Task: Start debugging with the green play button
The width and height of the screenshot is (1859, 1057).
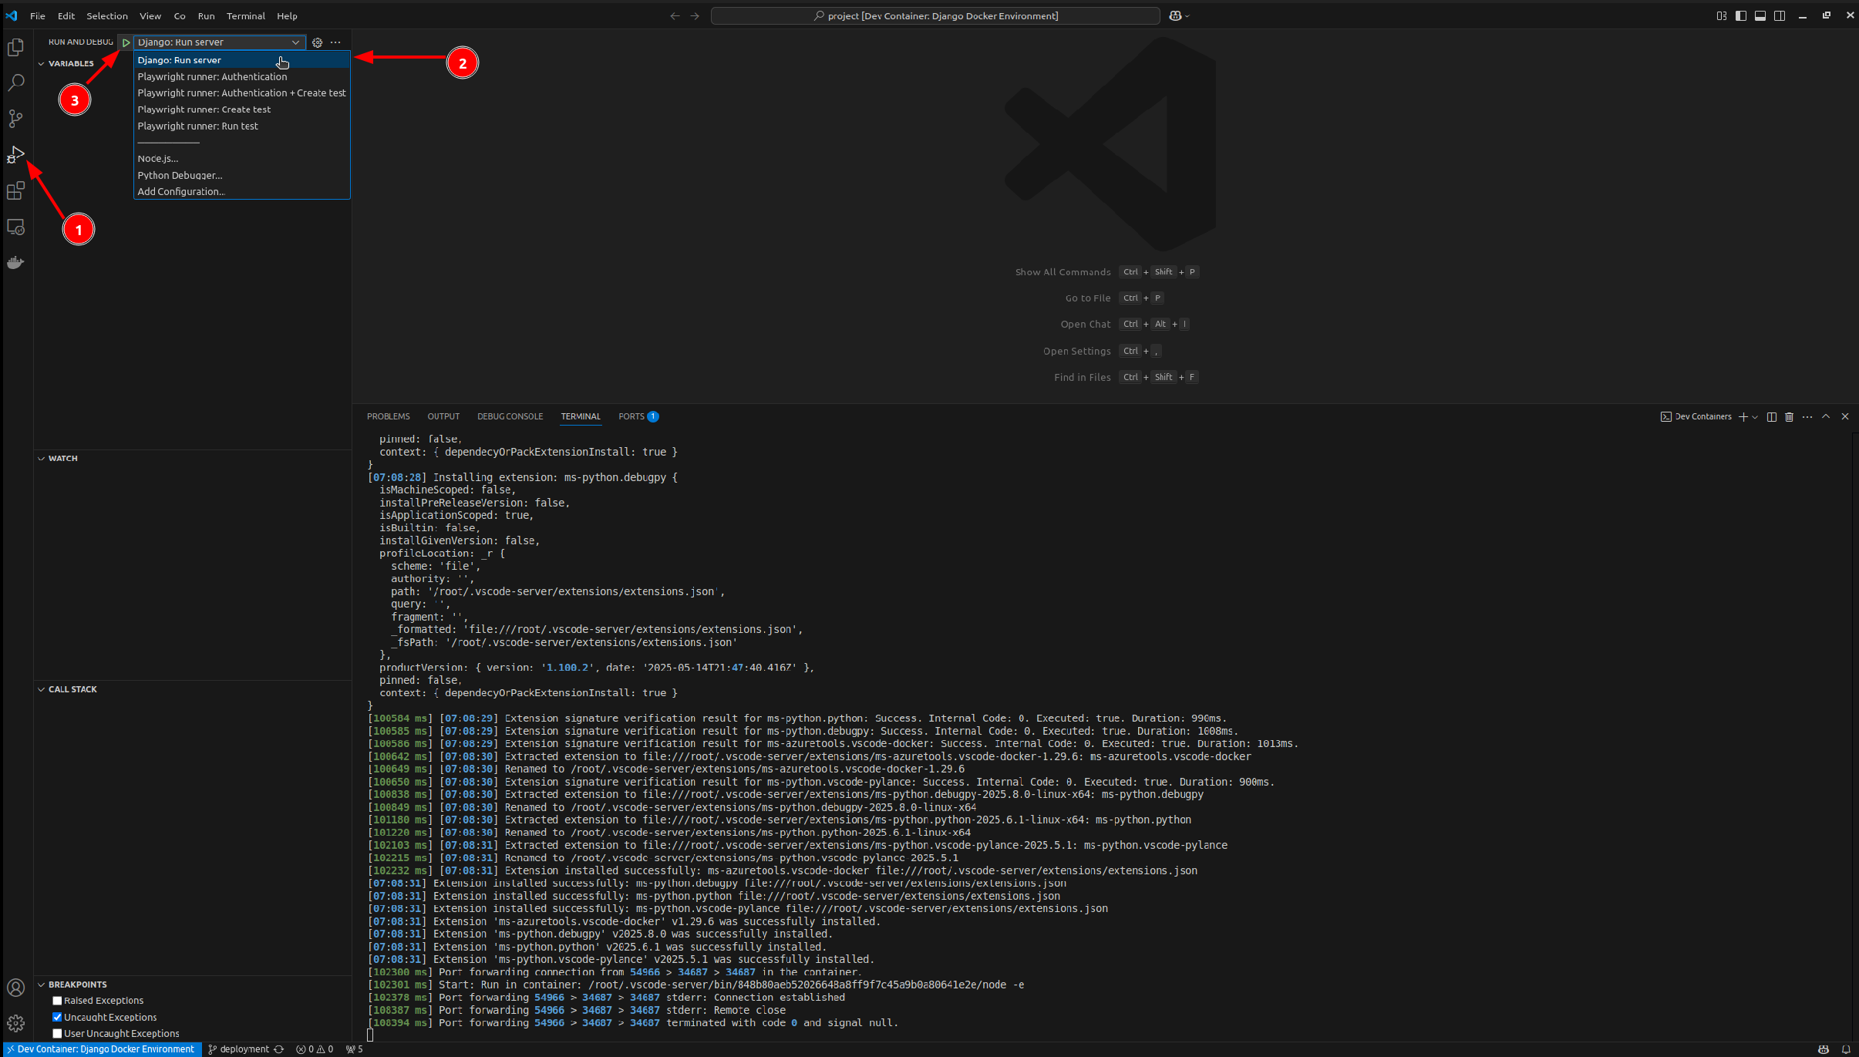Action: 126,42
